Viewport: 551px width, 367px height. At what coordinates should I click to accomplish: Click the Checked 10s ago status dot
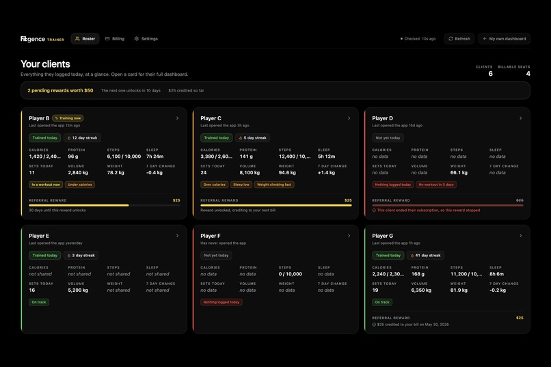pos(401,39)
